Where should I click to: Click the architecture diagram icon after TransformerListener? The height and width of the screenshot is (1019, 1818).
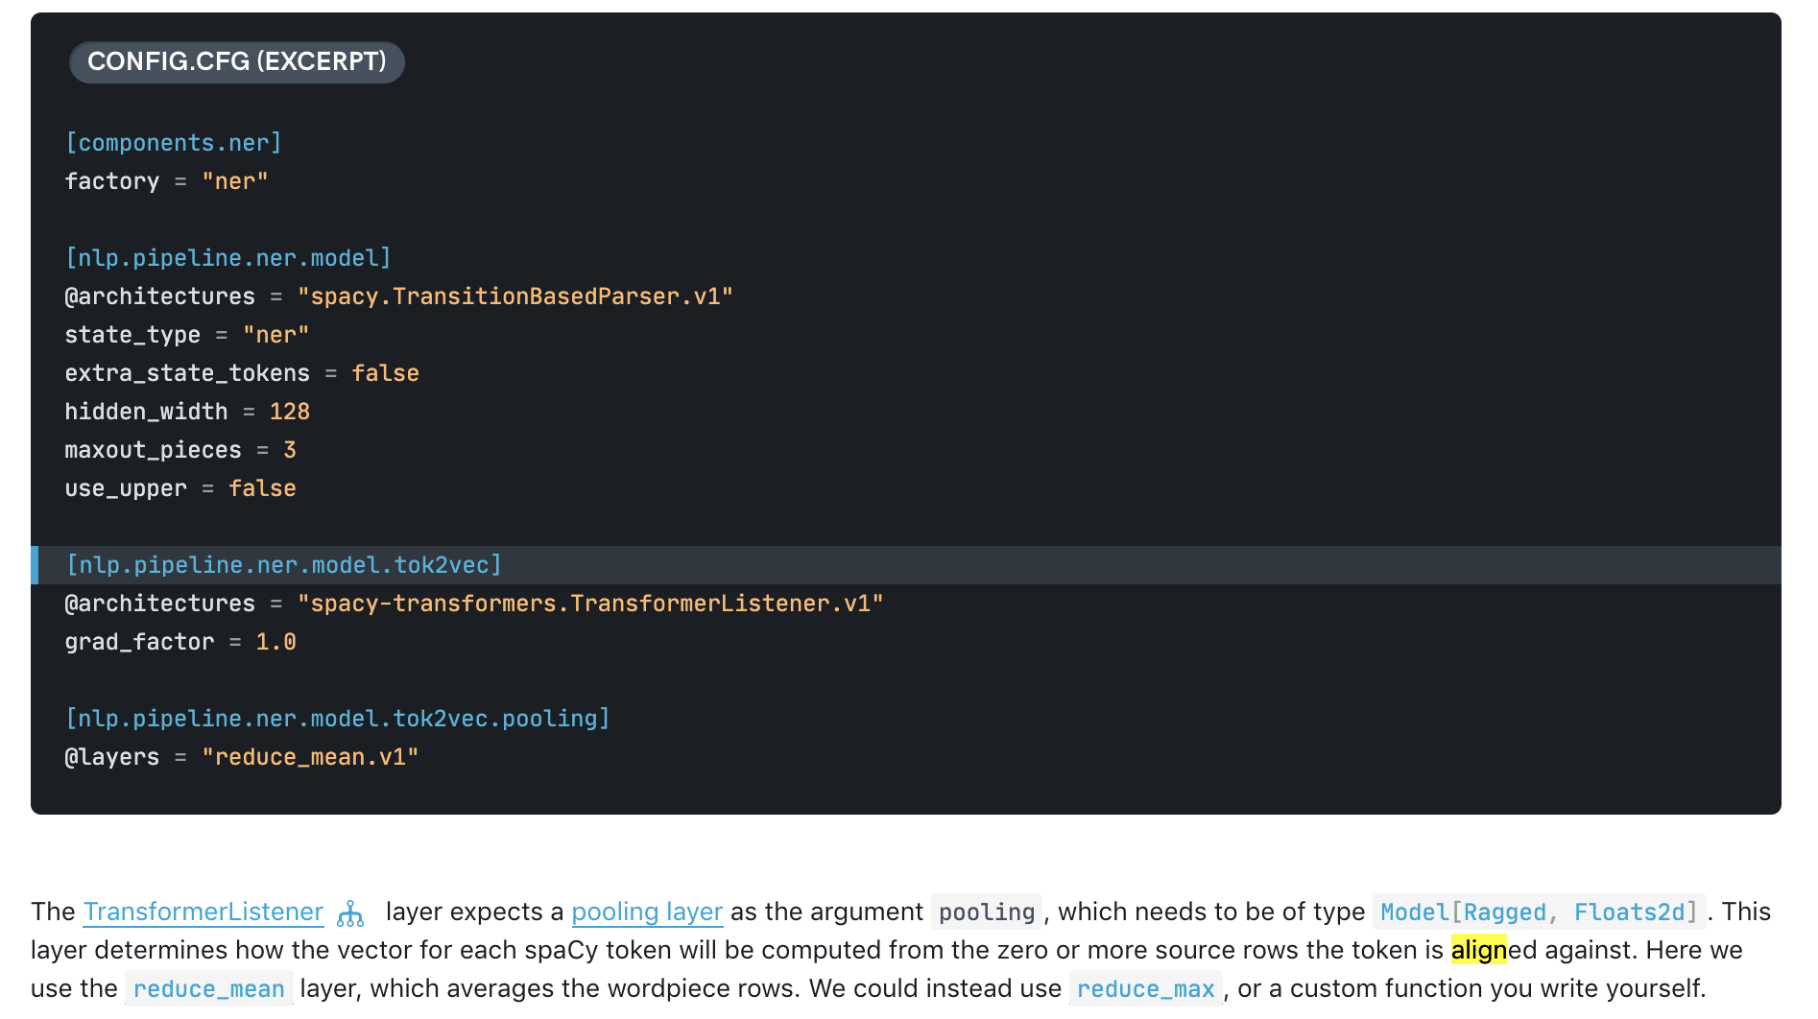click(350, 913)
